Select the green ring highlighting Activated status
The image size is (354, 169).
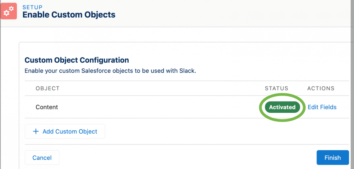[x=282, y=107]
